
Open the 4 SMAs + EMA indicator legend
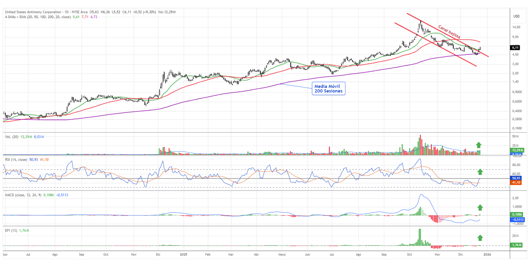pos(38,17)
